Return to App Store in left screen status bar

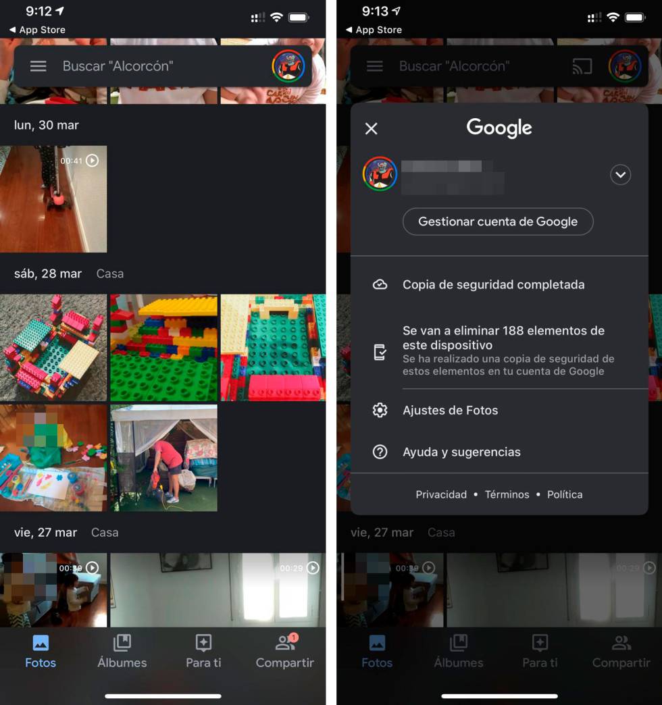click(37, 30)
